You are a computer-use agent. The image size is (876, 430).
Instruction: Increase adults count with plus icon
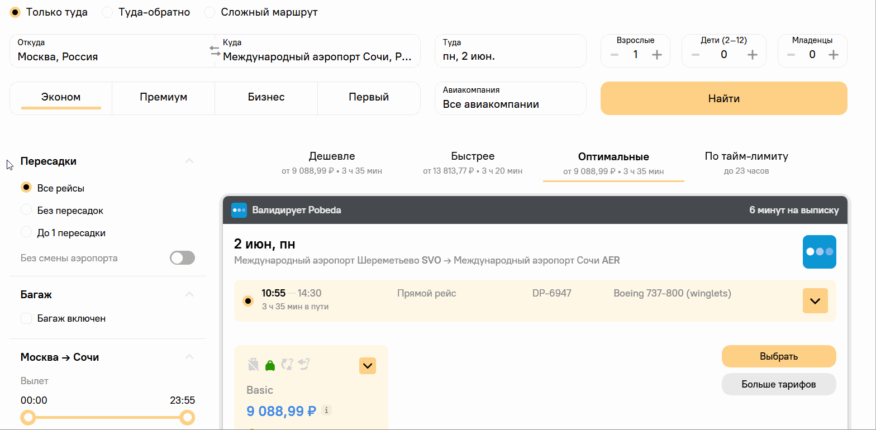point(657,54)
